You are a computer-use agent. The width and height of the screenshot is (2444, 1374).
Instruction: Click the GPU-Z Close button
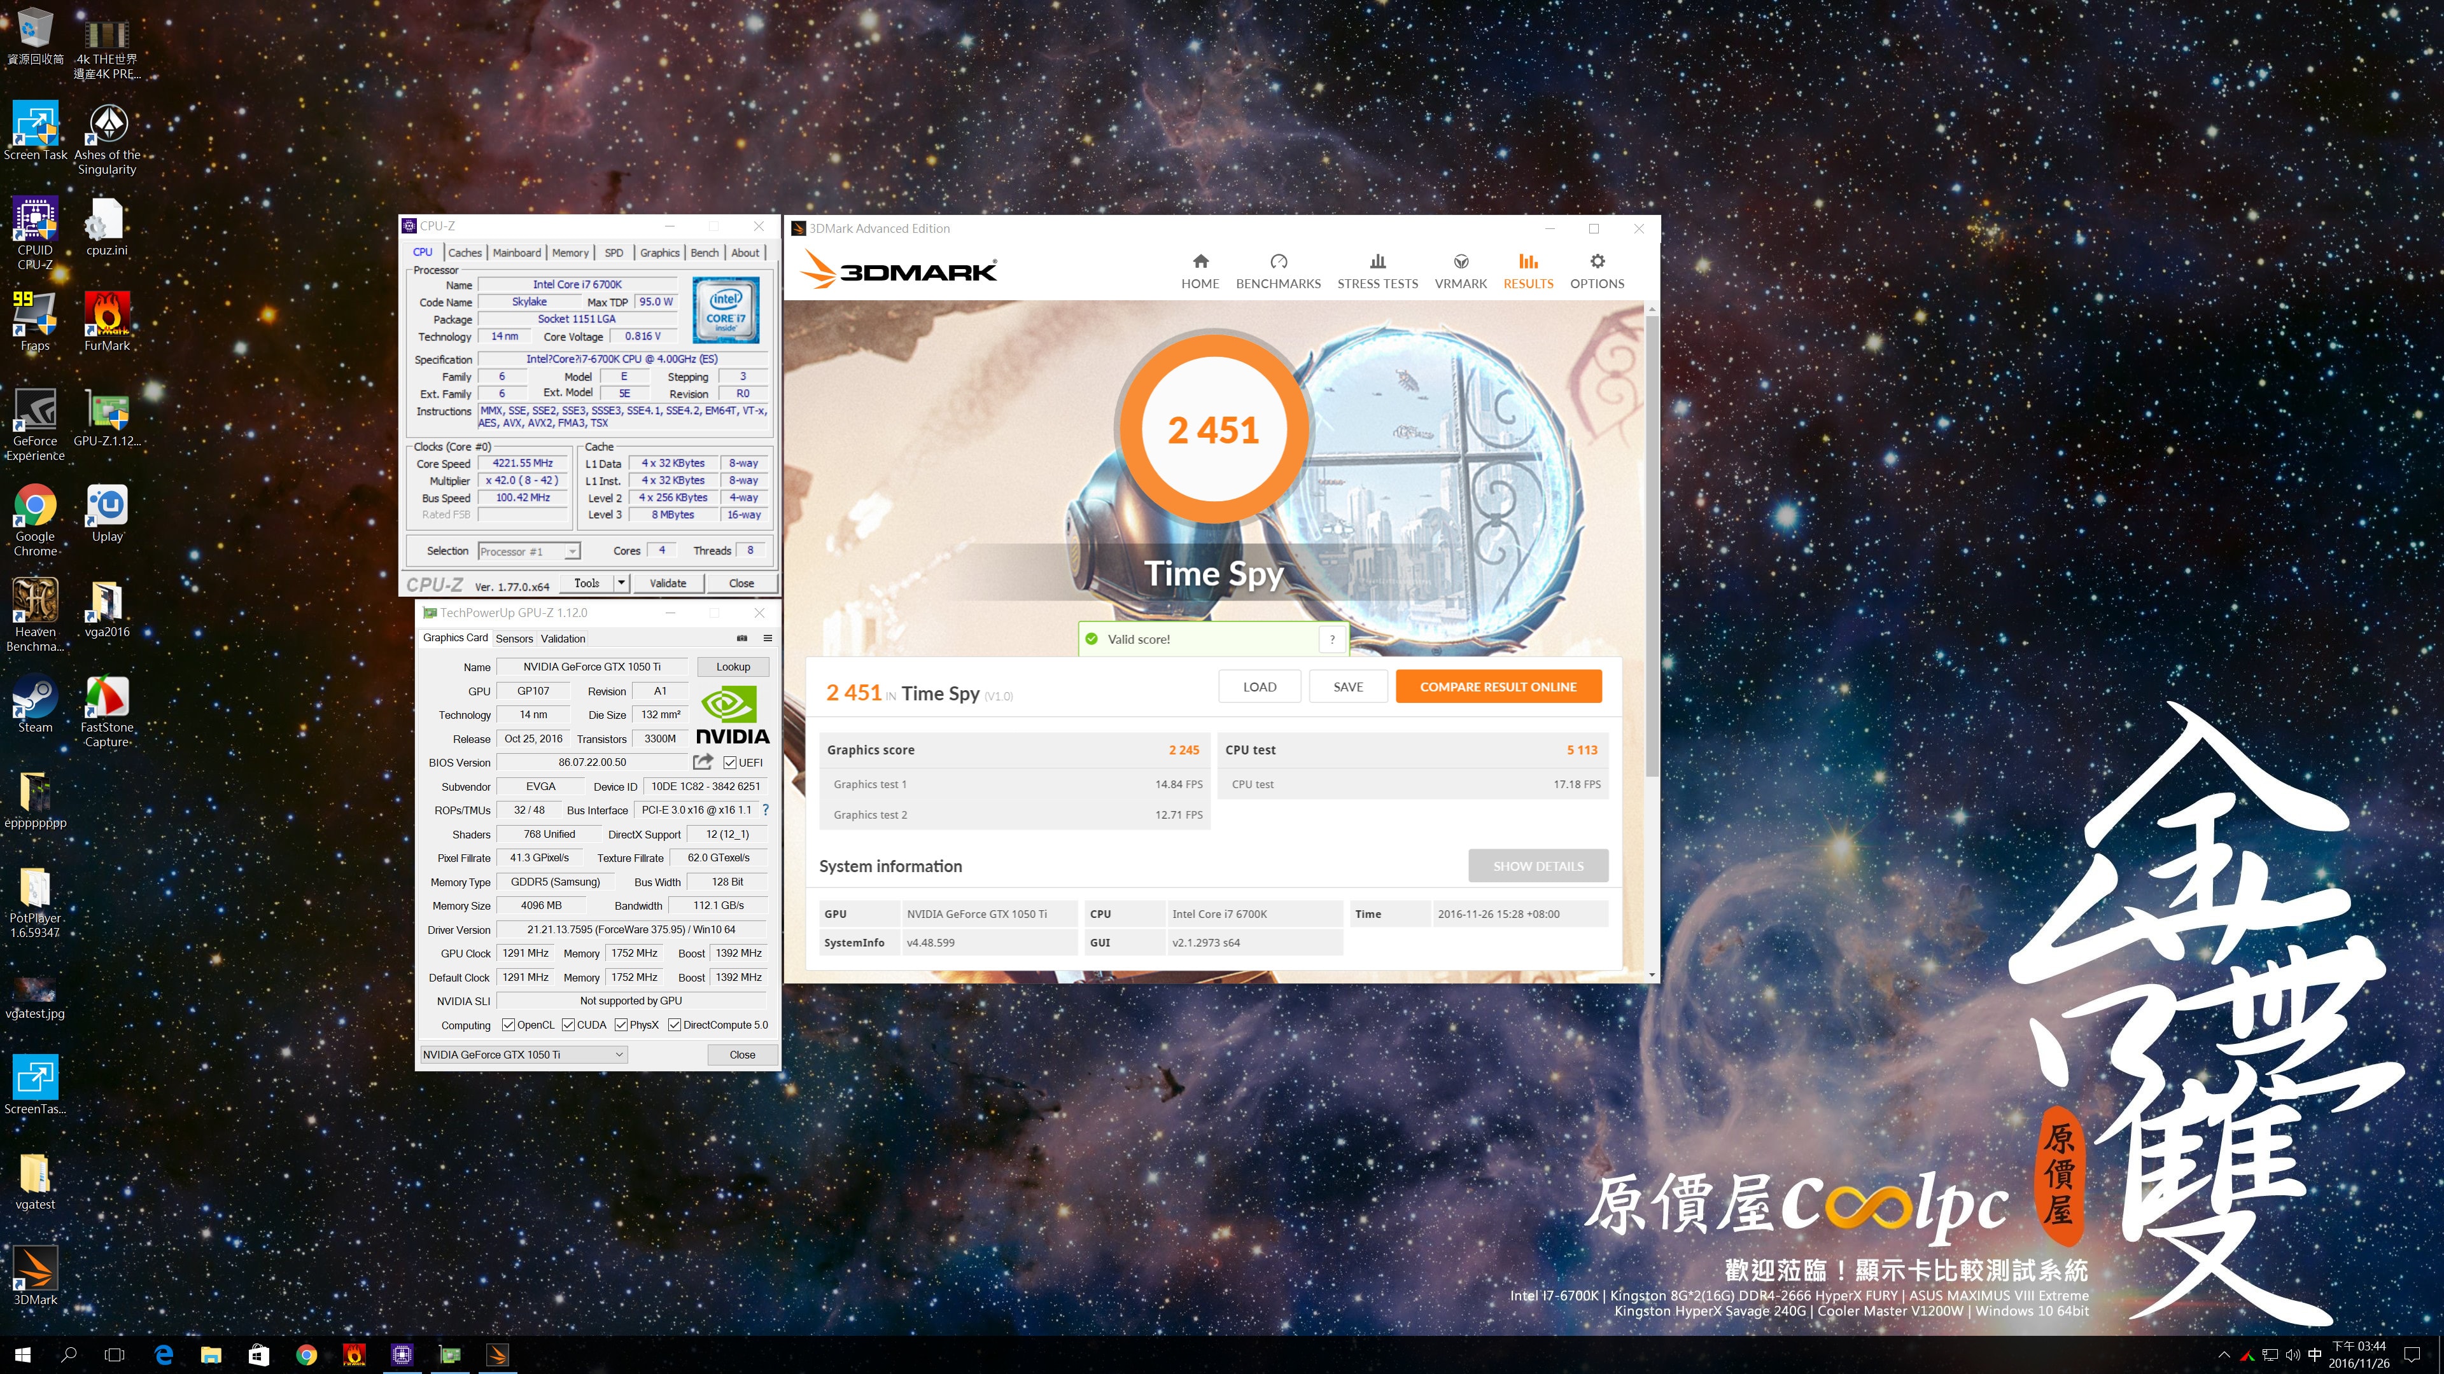tap(742, 1055)
